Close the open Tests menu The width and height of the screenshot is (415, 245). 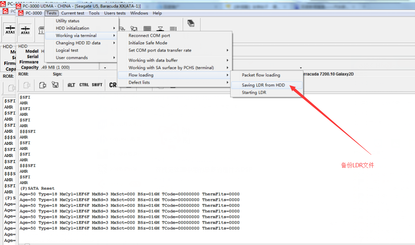click(x=51, y=13)
